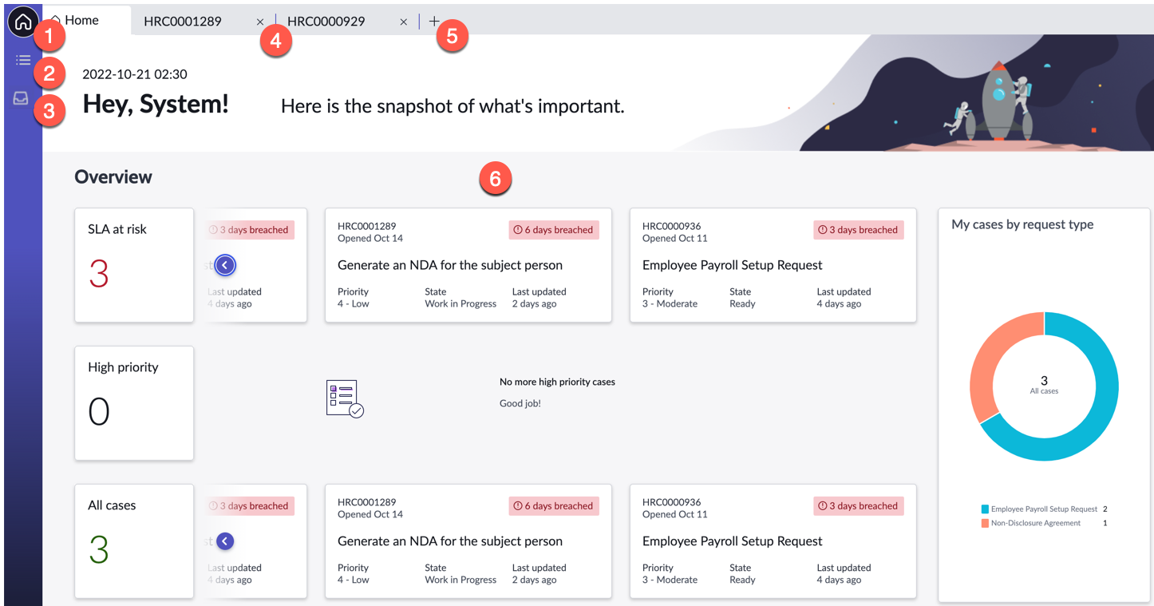This screenshot has width=1154, height=606.
Task: Open the list menu icon in sidebar
Action: tap(23, 60)
